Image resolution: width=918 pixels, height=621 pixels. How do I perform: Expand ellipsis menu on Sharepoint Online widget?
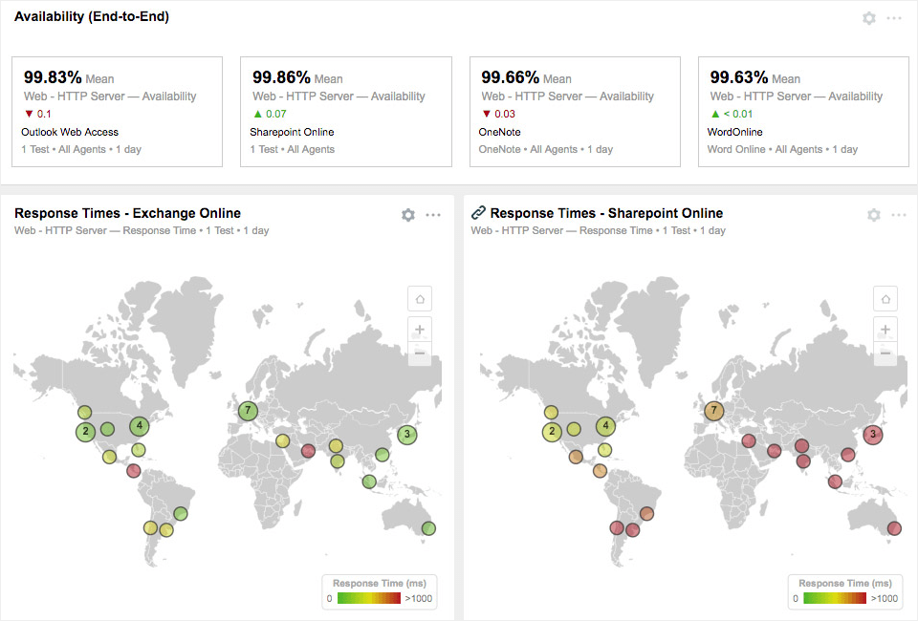[898, 215]
